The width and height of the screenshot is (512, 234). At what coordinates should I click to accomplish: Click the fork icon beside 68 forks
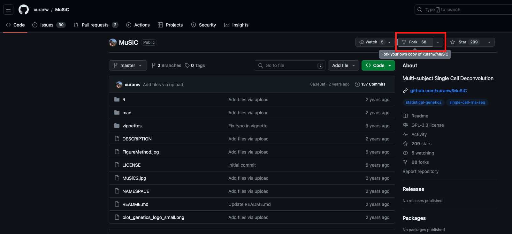coord(405,162)
